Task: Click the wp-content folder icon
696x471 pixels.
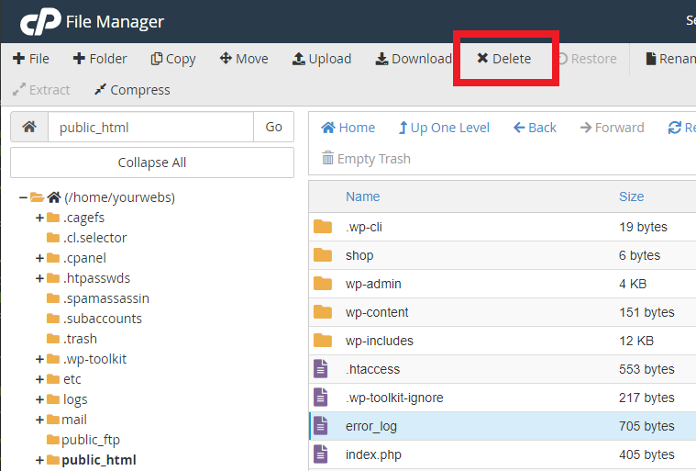Action: [x=323, y=312]
